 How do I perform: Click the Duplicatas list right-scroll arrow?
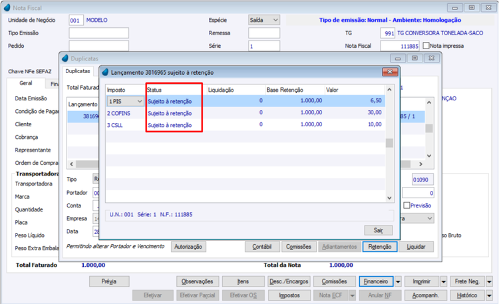[x=420, y=164]
